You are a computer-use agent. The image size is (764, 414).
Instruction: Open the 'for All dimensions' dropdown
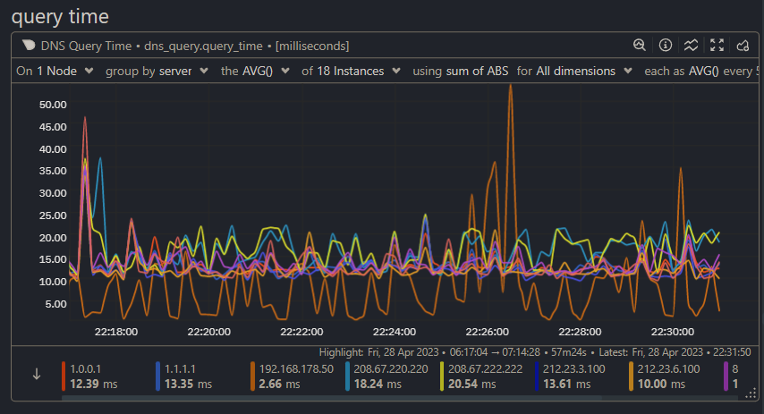(x=574, y=72)
